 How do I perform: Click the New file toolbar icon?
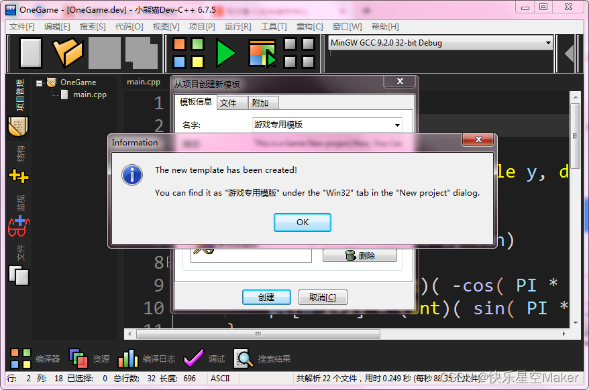(x=31, y=53)
